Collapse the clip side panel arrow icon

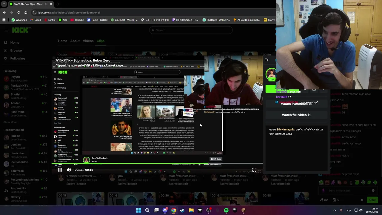[x=267, y=60]
